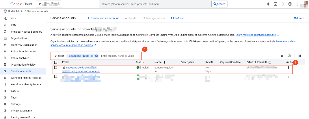Select the Service Accounts sidebar icon
This screenshot has width=309, height=119.
(x=5, y=71)
